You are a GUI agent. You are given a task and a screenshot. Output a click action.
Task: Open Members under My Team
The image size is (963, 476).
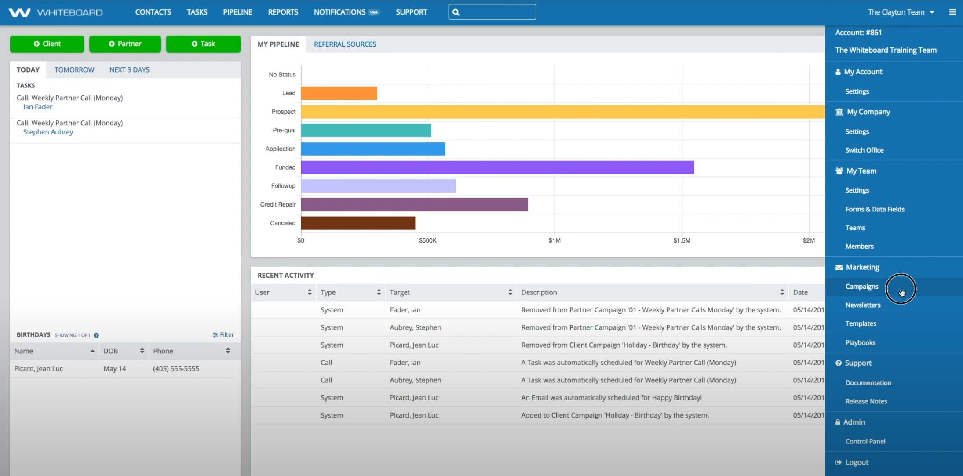tap(859, 246)
